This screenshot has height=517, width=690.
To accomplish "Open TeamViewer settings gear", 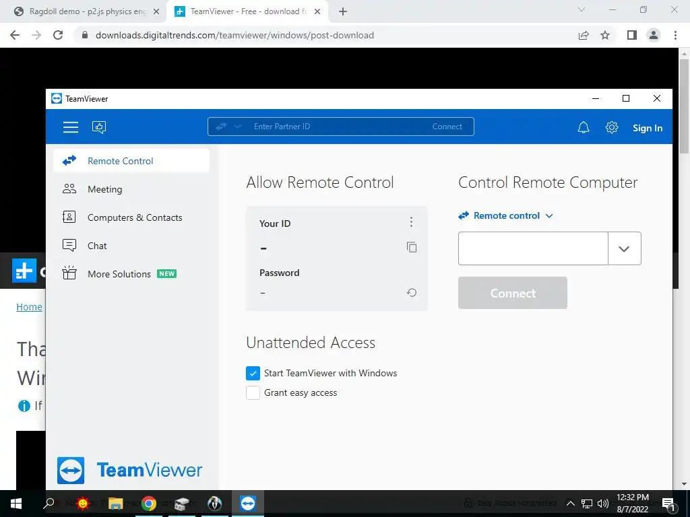I will click(x=612, y=127).
